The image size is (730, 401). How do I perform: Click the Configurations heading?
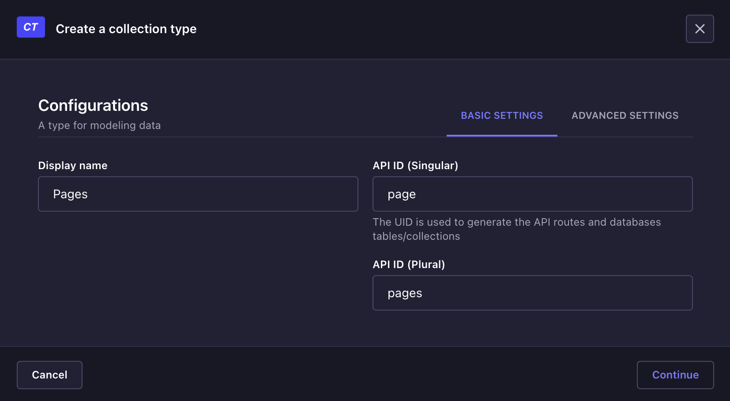coord(93,106)
